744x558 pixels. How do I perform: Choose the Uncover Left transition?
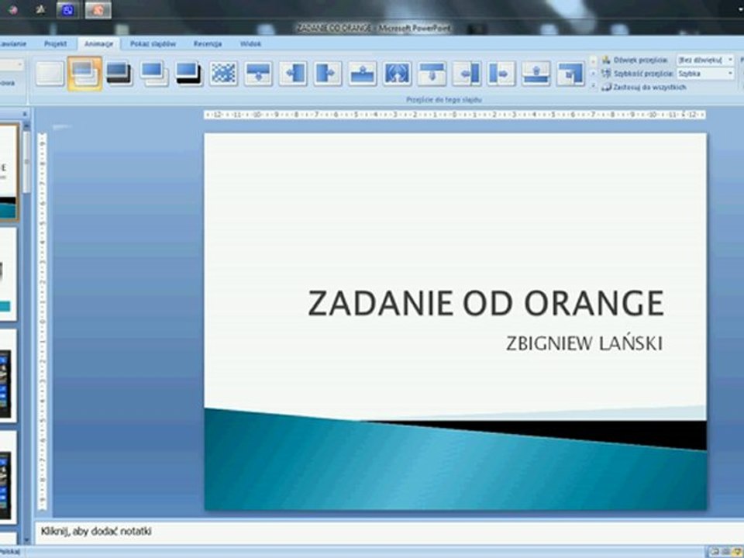[467, 74]
